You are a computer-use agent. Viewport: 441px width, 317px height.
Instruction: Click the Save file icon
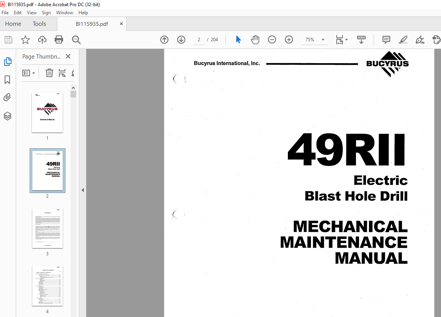pyautogui.click(x=8, y=40)
